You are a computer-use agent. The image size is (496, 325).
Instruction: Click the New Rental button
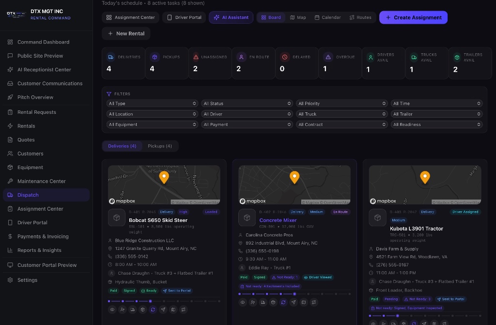pyautogui.click(x=126, y=33)
